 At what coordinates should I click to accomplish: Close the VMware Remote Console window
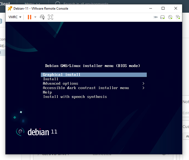coord(176,9)
